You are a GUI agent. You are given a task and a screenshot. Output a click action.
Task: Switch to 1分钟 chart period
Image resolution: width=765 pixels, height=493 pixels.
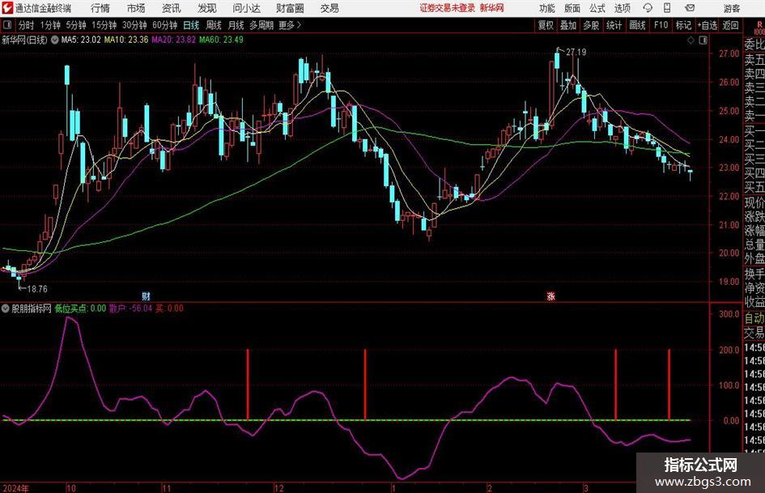pyautogui.click(x=50, y=25)
